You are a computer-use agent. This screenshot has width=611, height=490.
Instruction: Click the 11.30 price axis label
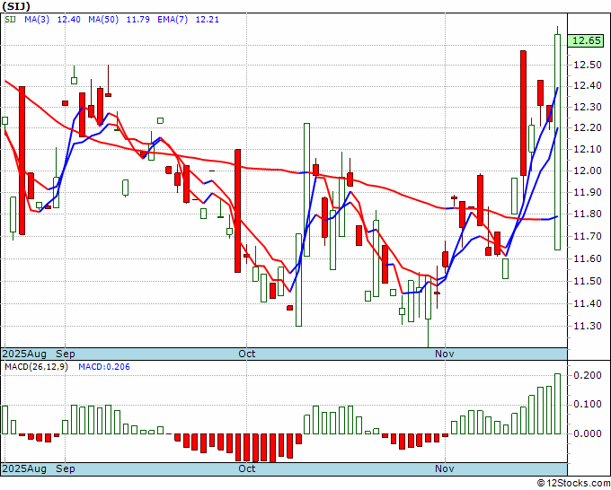pos(588,326)
